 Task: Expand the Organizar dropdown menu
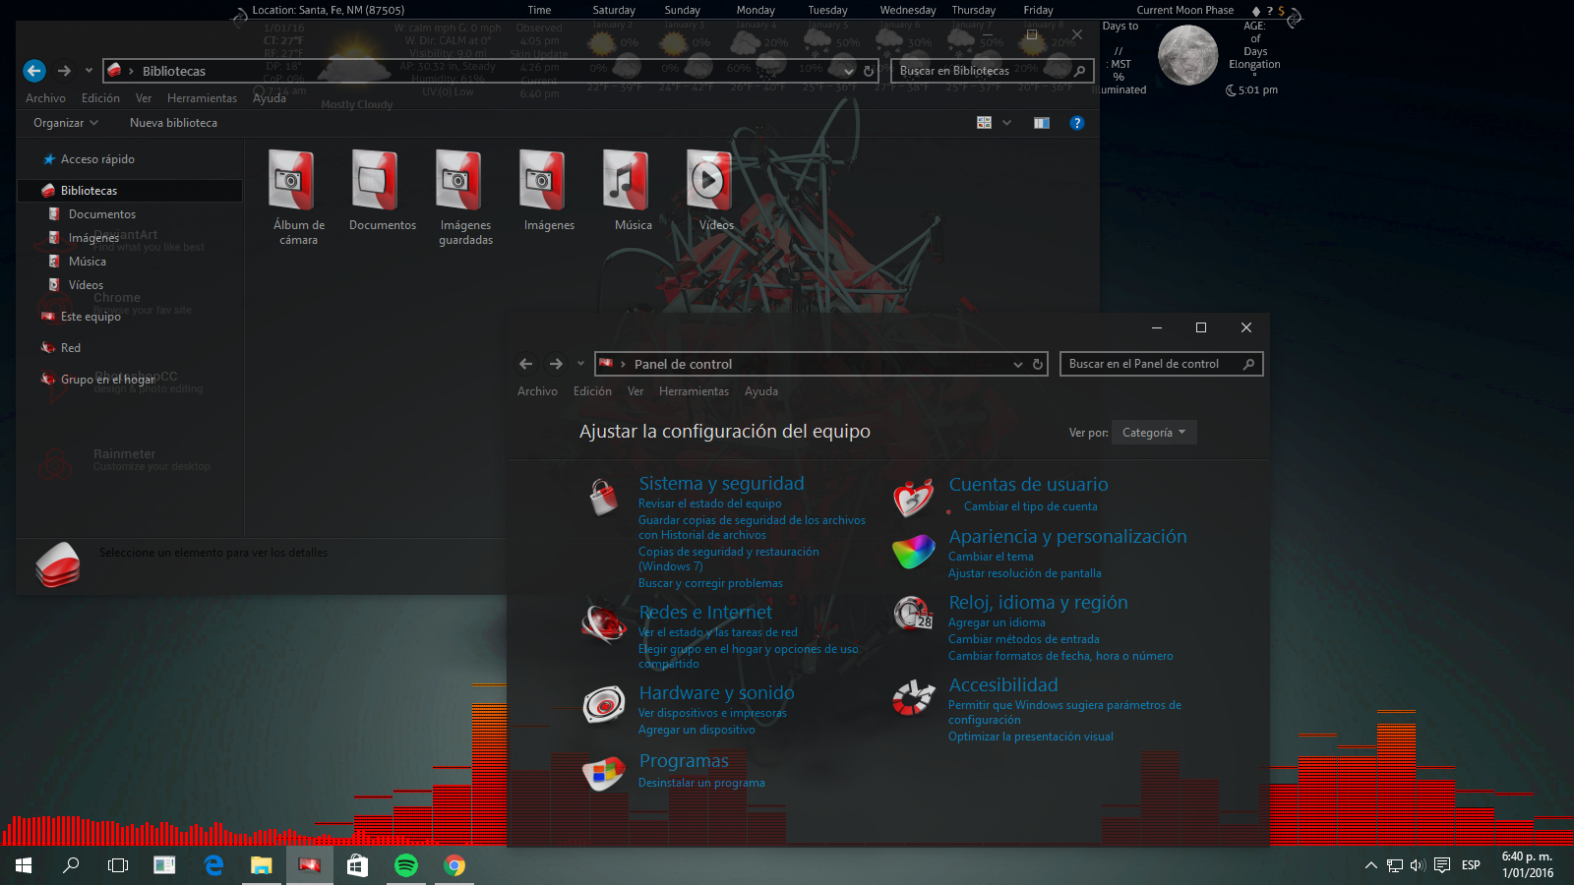click(x=65, y=123)
